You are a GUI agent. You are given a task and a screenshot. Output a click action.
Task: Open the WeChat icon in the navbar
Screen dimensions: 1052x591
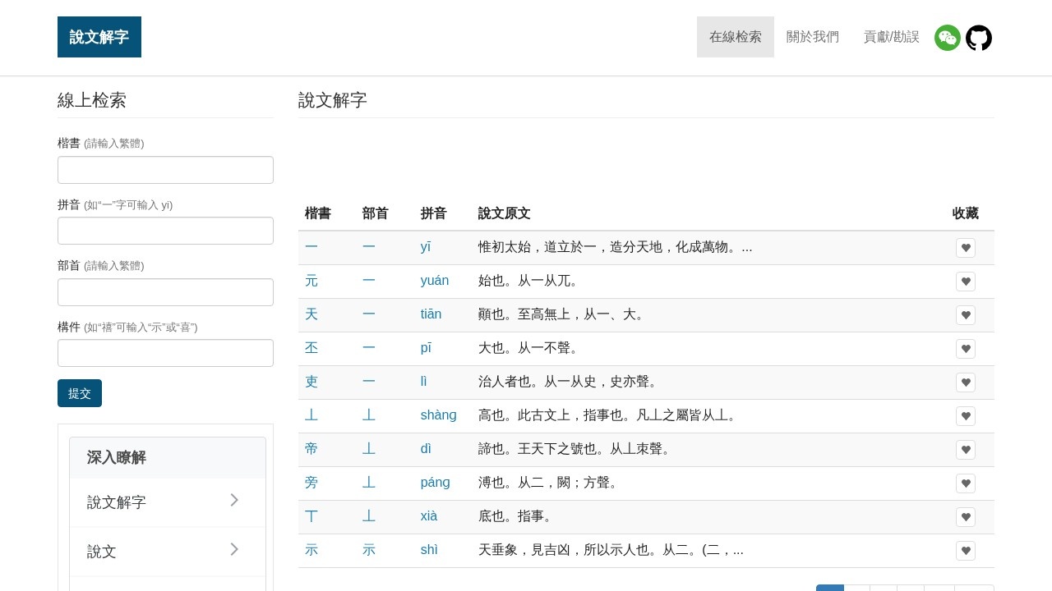click(x=948, y=38)
